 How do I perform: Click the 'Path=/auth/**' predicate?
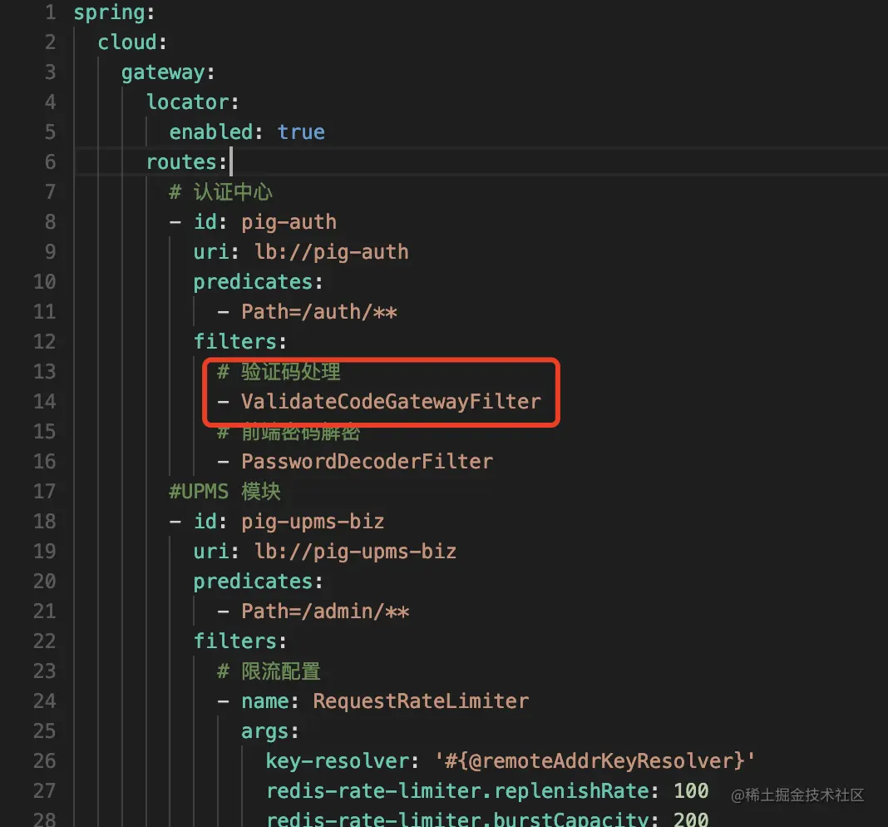pos(318,312)
